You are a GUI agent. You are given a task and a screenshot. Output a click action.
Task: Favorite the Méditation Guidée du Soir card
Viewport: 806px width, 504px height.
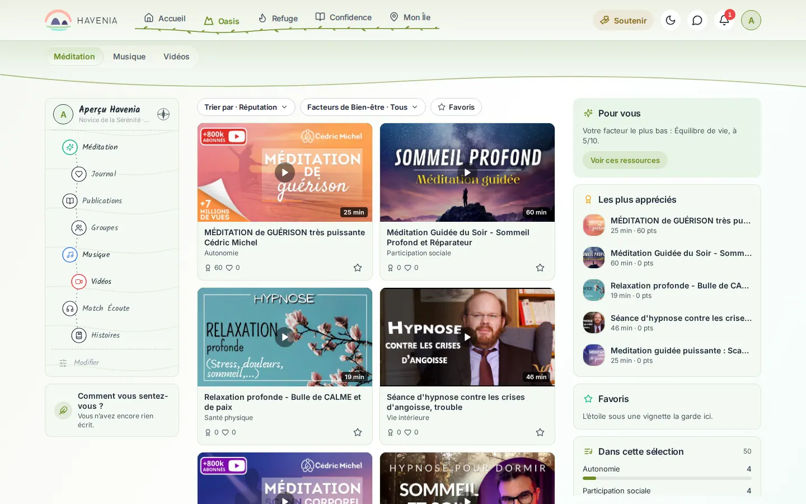tap(540, 268)
